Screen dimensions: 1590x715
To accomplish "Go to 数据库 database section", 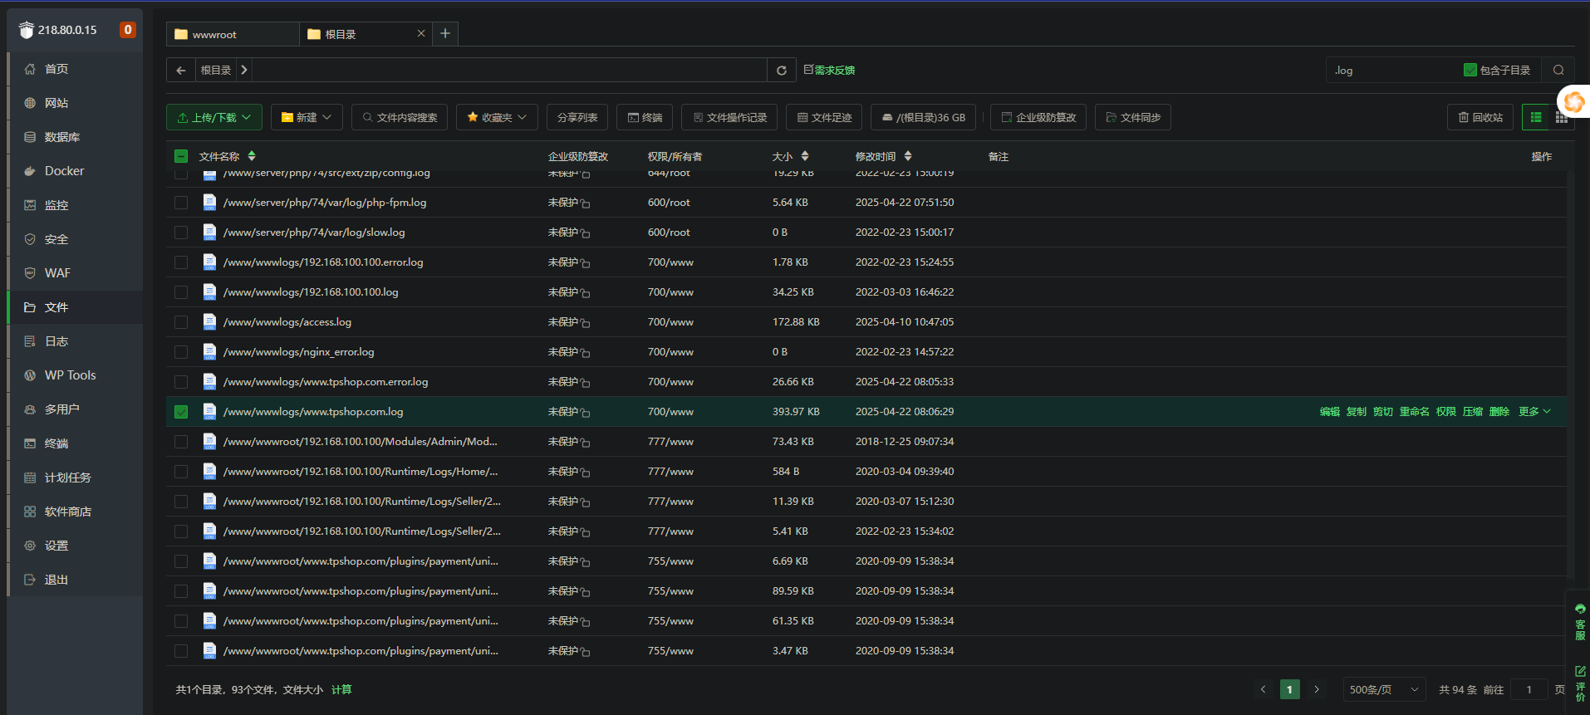I will click(x=62, y=137).
